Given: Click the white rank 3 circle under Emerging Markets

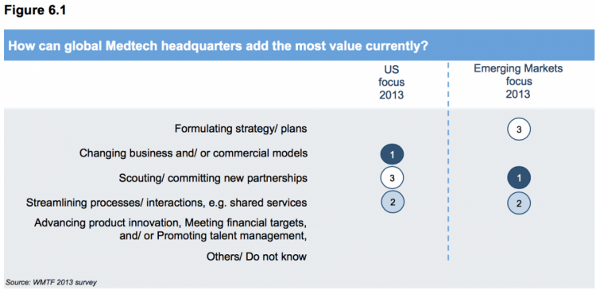Looking at the screenshot, I should (x=519, y=130).
